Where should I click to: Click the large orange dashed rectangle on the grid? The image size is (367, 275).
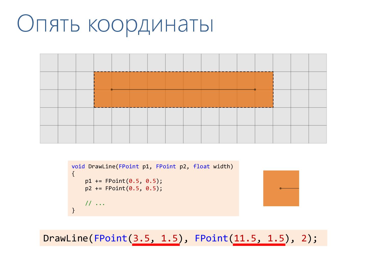(183, 90)
